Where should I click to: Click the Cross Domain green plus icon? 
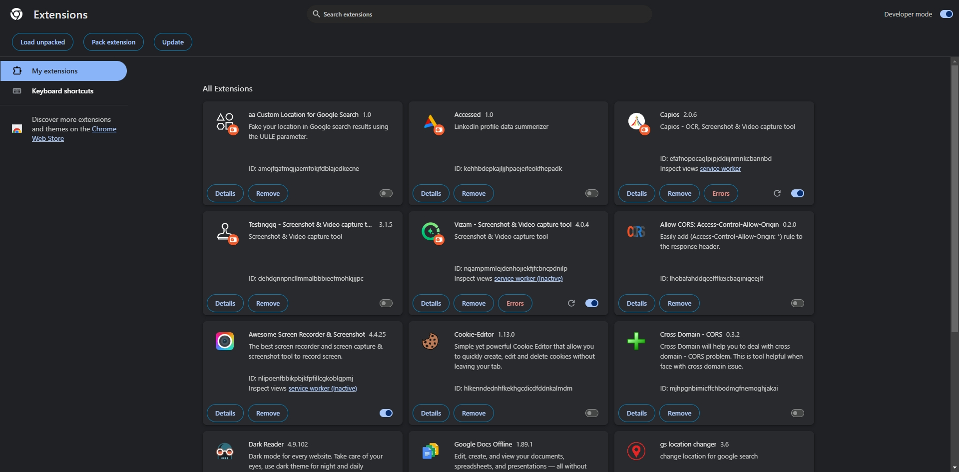coord(636,341)
